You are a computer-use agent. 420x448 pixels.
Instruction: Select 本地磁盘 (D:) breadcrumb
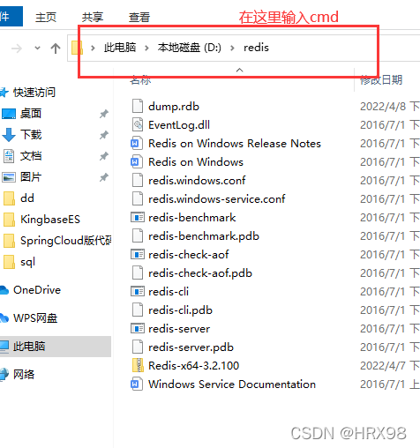click(x=189, y=48)
